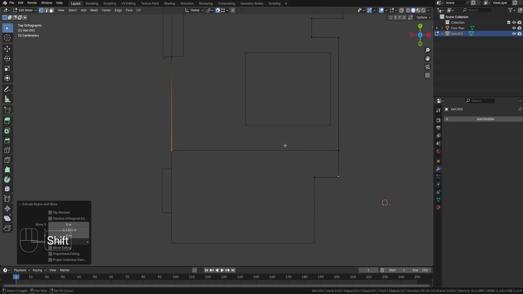Open the Render menu
The height and width of the screenshot is (294, 523).
(32, 3)
